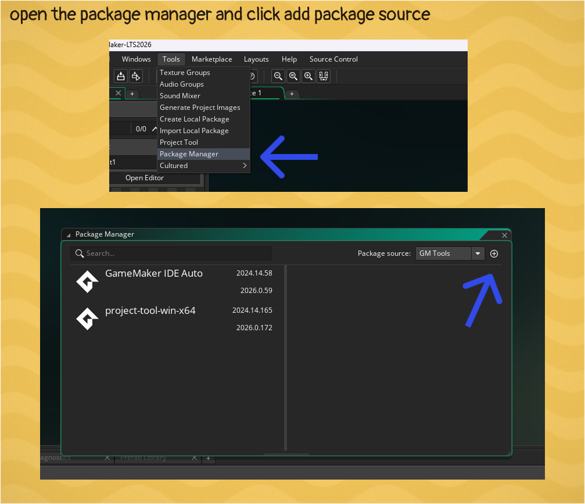Click version 2026.0.172
Screen dimensions: 585x504
point(254,327)
